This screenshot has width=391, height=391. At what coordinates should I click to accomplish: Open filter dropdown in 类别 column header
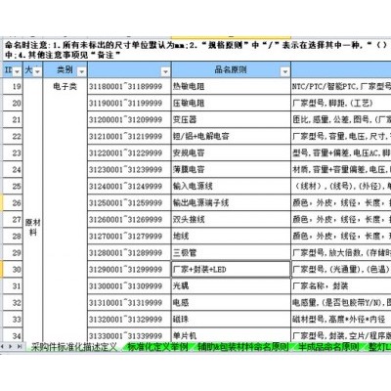pos(82,71)
